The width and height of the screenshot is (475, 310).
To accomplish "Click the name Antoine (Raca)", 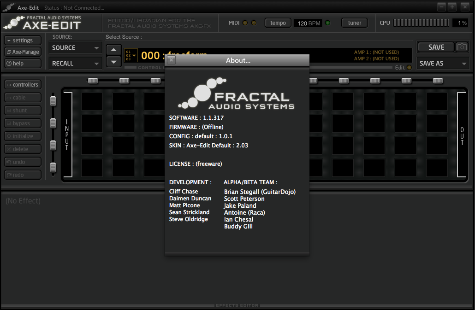I will tap(244, 213).
